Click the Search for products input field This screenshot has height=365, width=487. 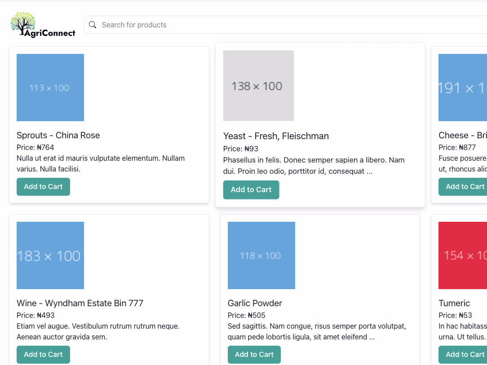(180, 25)
